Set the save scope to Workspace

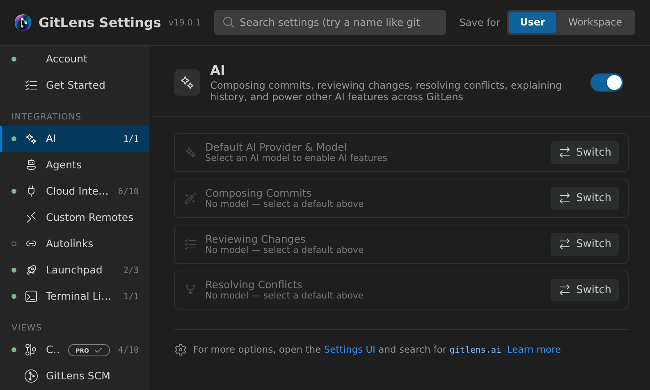click(595, 22)
